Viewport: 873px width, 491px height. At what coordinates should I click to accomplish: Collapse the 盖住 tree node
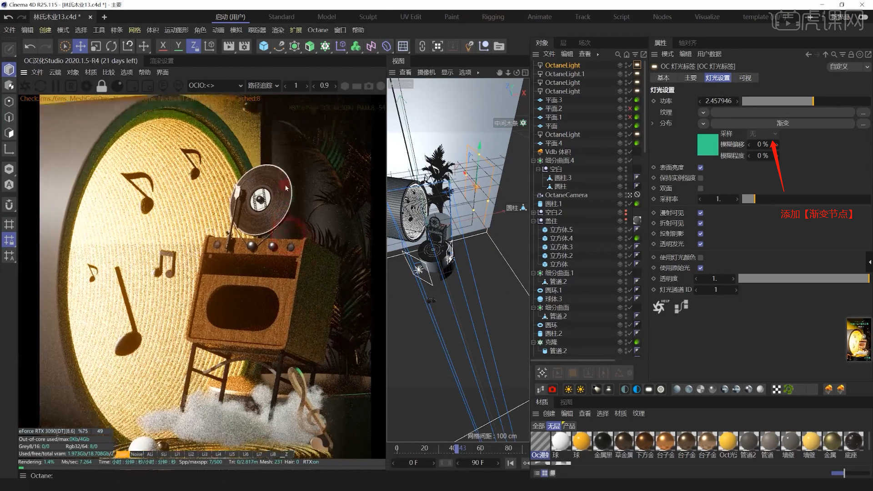pos(533,221)
